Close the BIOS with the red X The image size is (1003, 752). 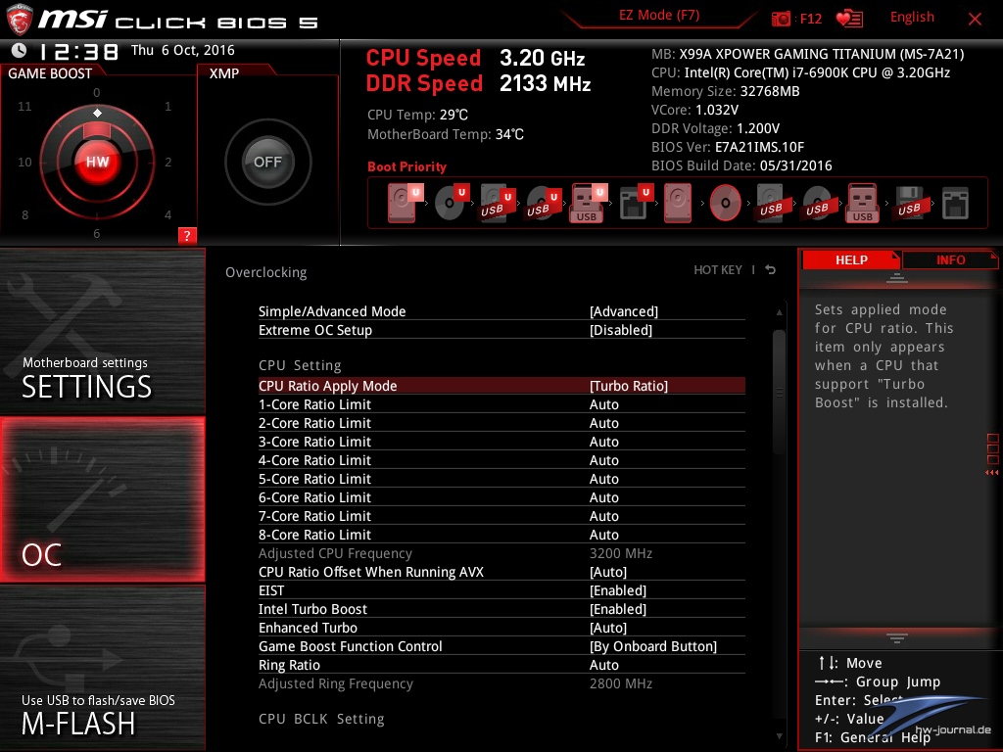(975, 20)
